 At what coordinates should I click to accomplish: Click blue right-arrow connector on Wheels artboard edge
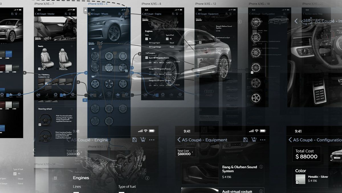pos(86,73)
